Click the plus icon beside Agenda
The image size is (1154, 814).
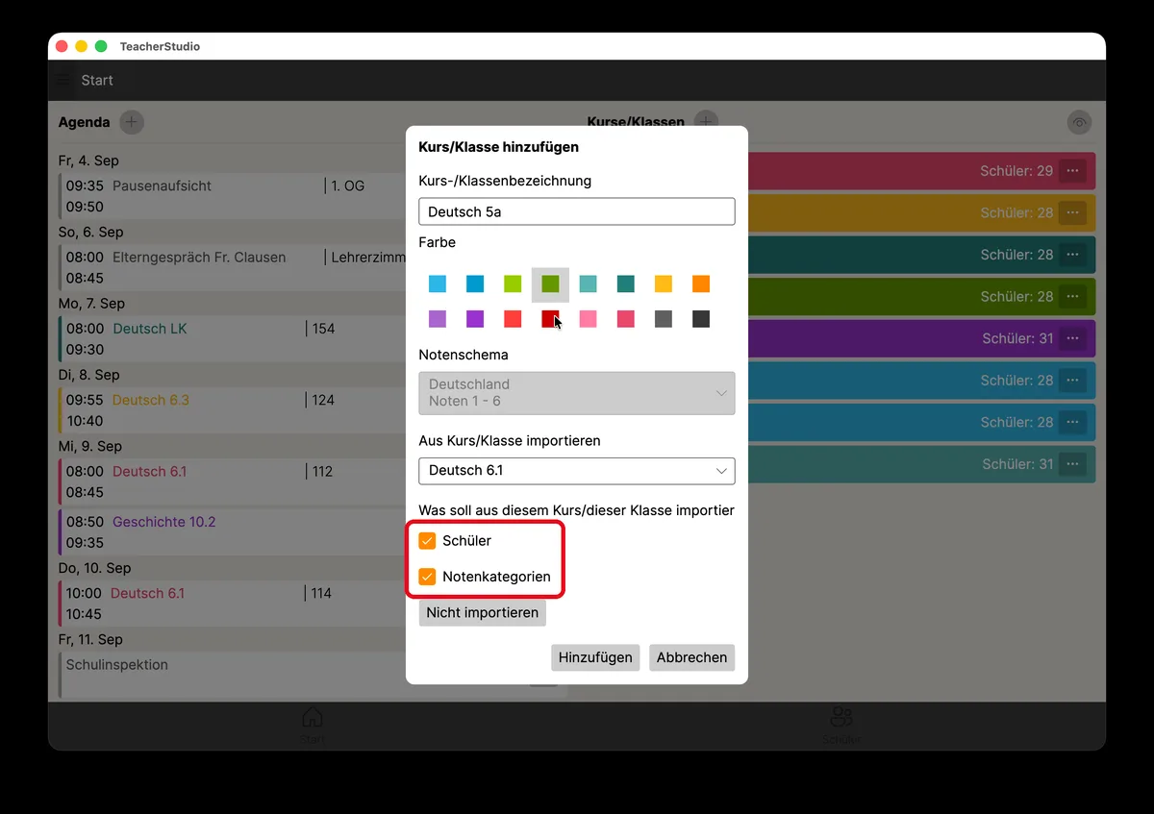pos(132,122)
